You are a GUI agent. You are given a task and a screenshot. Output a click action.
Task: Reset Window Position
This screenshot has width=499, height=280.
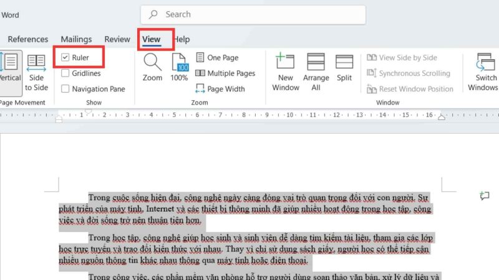[410, 89]
